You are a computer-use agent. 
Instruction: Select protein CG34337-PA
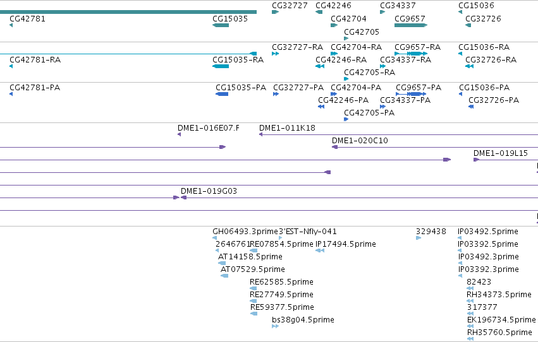[x=405, y=100]
